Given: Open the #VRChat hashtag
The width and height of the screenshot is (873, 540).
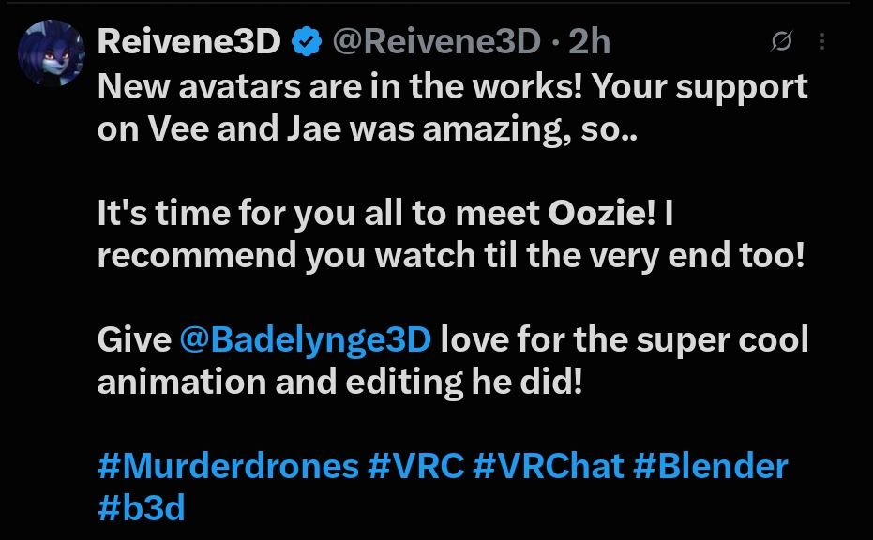Looking at the screenshot, I should pyautogui.click(x=548, y=466).
